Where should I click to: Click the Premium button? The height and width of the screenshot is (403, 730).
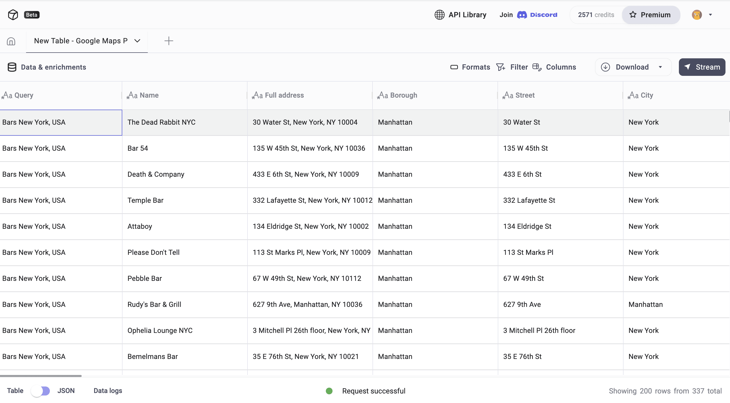tap(651, 15)
